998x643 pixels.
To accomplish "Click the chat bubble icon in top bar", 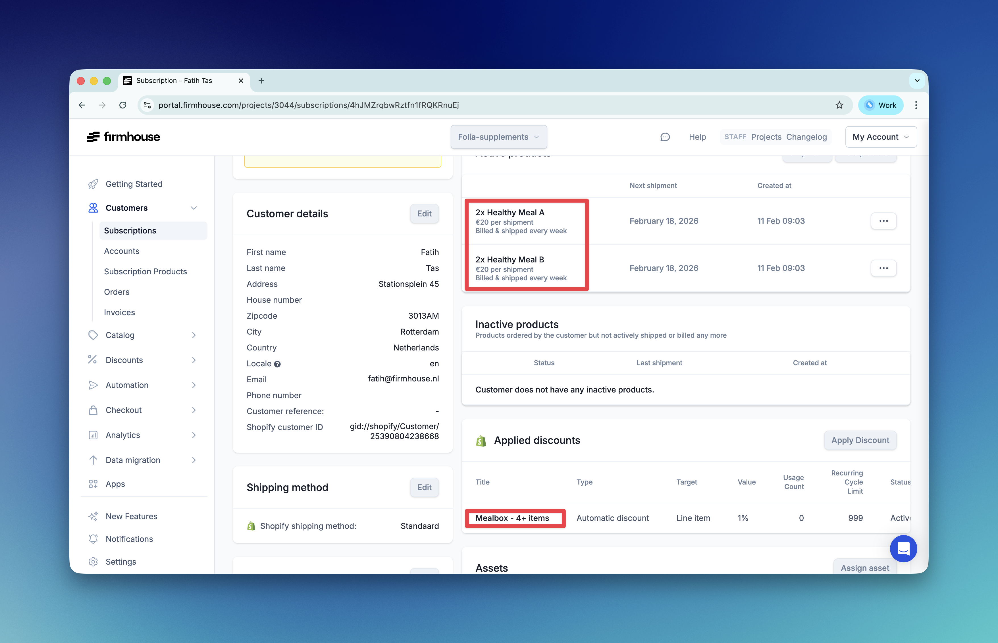I will click(665, 137).
